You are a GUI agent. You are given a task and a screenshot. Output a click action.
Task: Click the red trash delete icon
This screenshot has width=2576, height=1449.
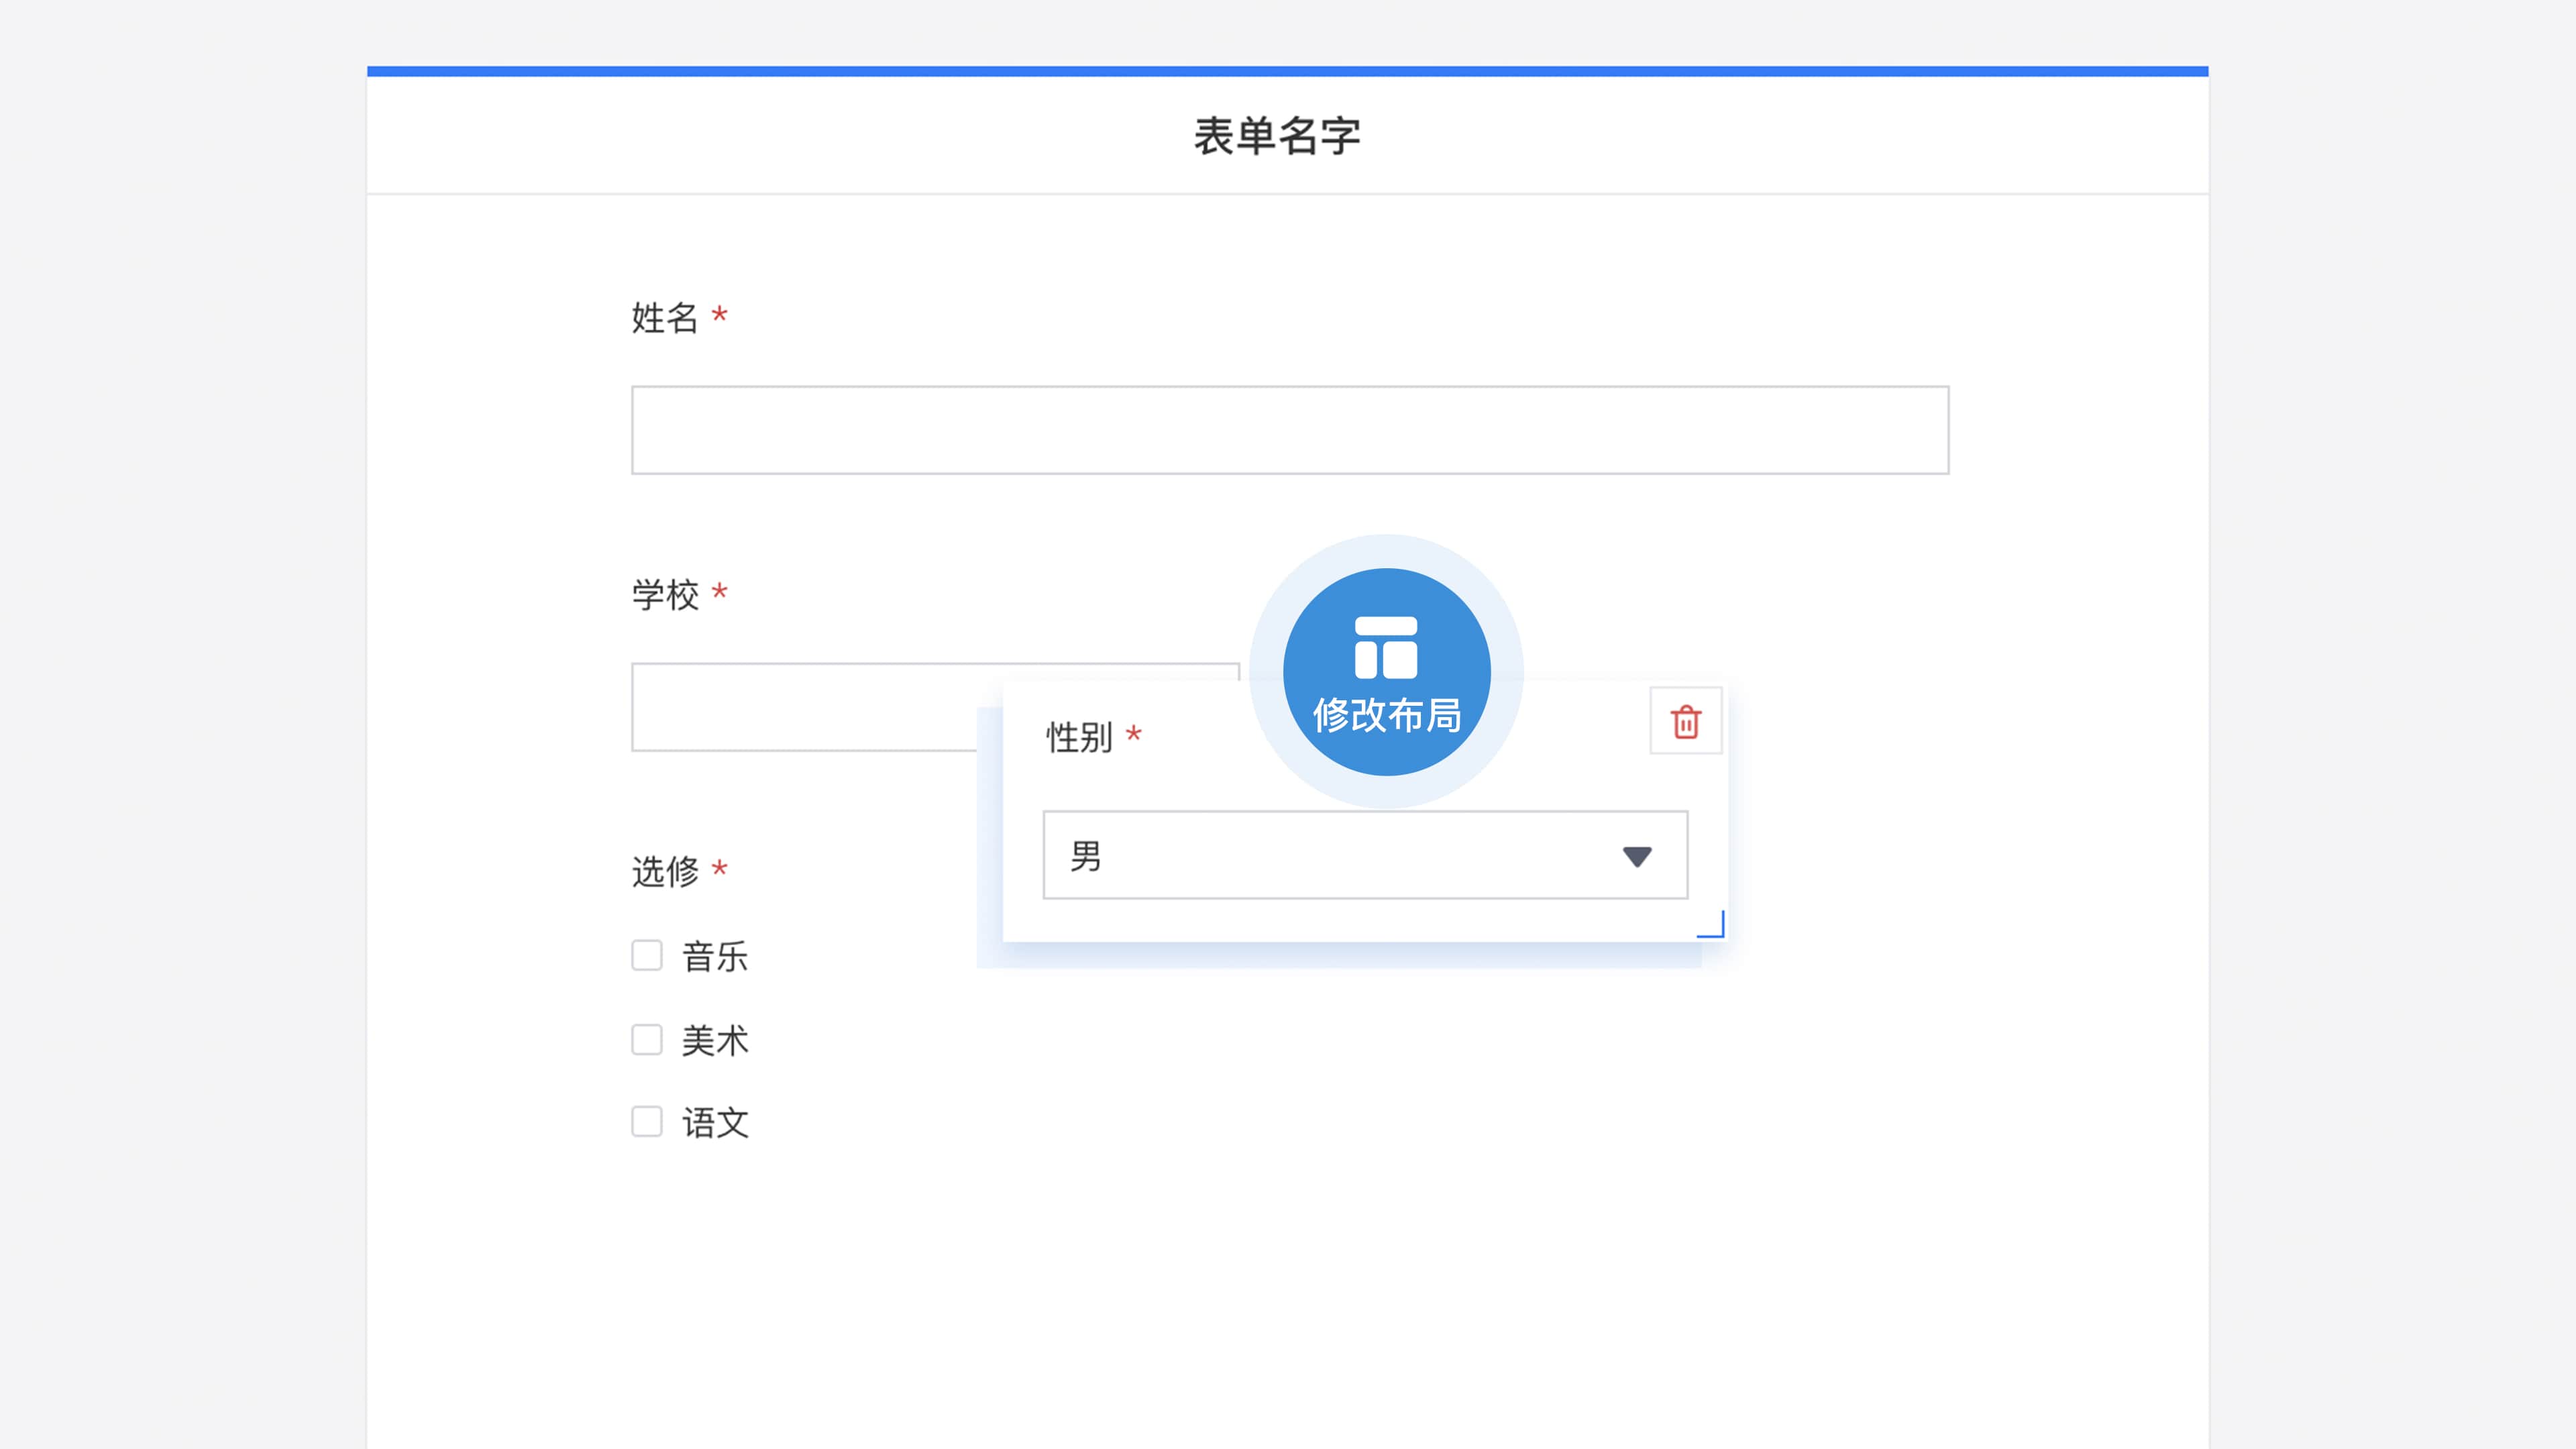[x=1686, y=721]
